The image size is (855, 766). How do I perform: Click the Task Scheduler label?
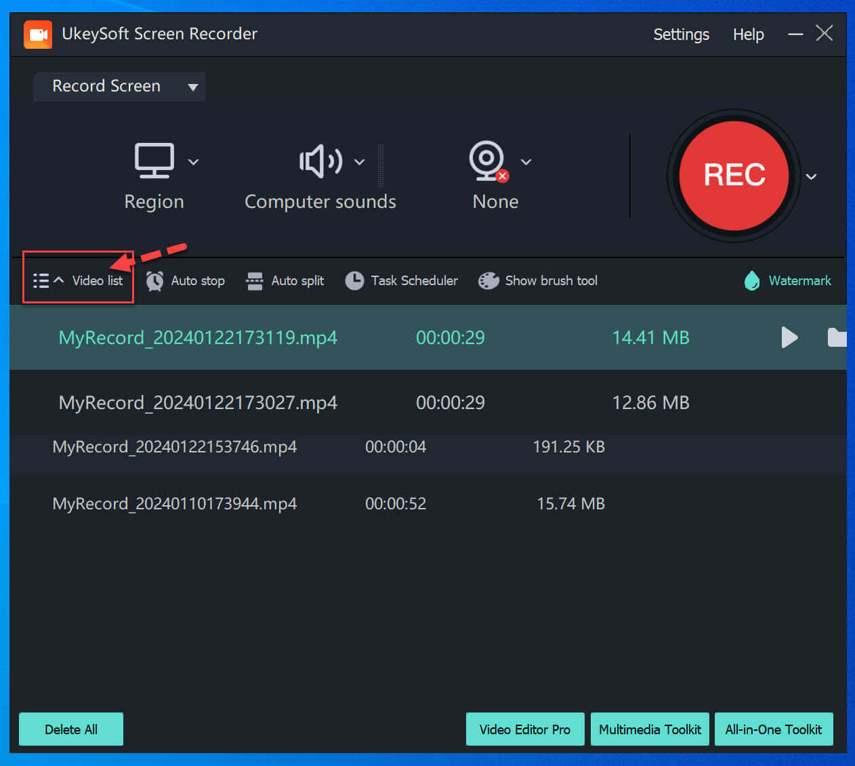tap(414, 280)
